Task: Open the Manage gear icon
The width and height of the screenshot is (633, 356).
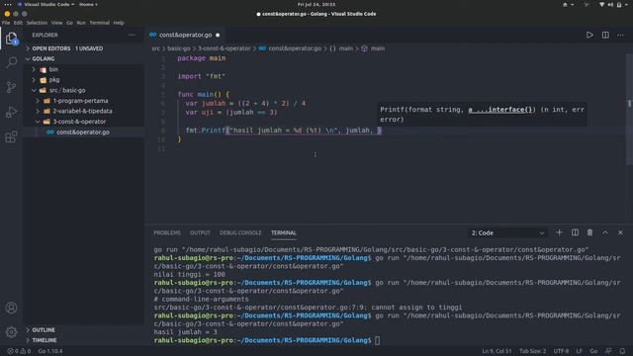Action: 11,332
